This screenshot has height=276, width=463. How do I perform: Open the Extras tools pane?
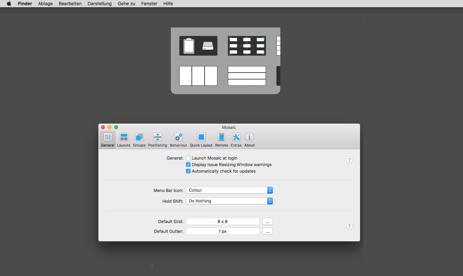pos(236,140)
